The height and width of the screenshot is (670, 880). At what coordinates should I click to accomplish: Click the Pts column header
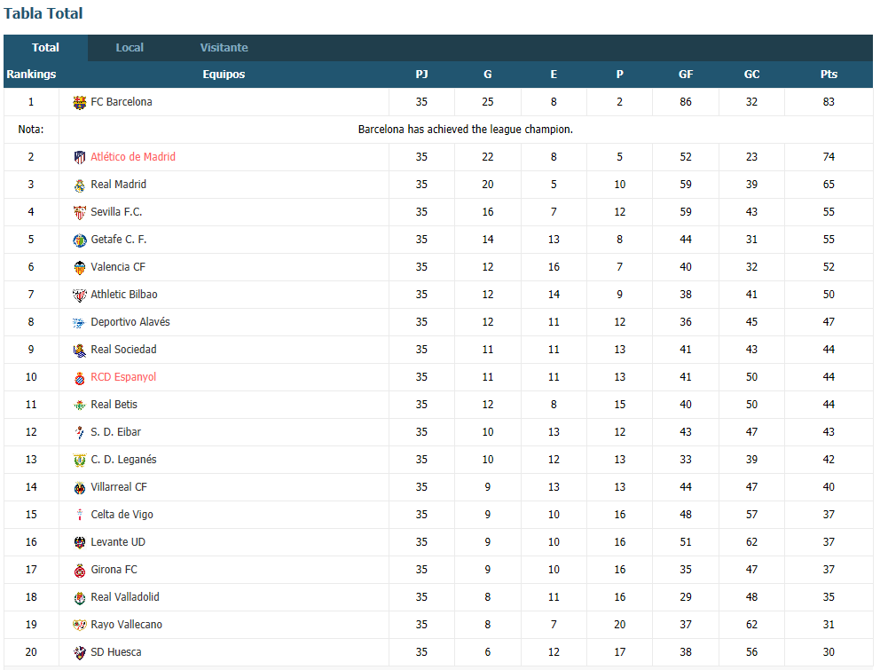coord(829,75)
